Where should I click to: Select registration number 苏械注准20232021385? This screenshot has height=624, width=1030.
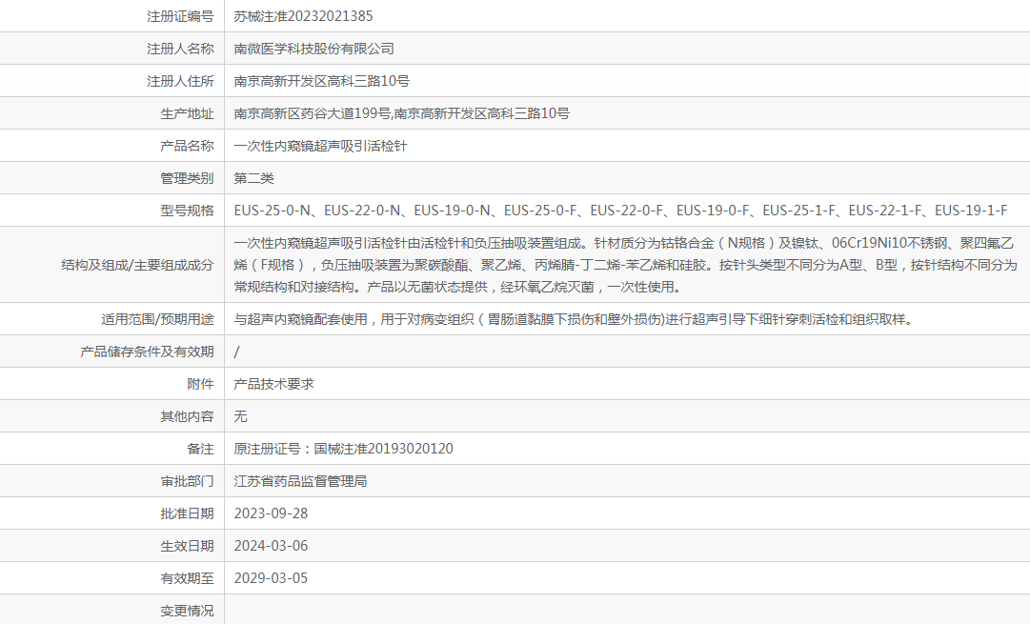click(304, 16)
